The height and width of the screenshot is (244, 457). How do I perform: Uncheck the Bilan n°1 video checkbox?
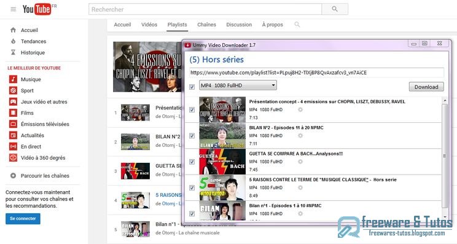click(192, 213)
